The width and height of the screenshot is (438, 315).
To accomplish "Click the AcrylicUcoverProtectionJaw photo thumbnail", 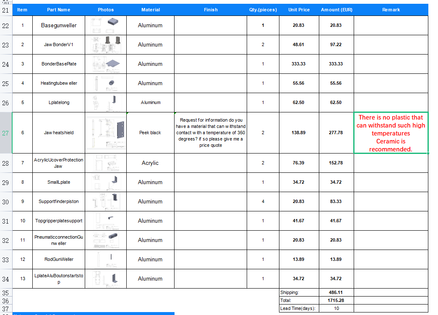I will [107, 163].
